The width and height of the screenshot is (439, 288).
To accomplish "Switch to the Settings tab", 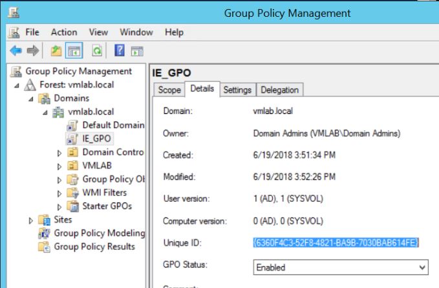I will [x=237, y=91].
